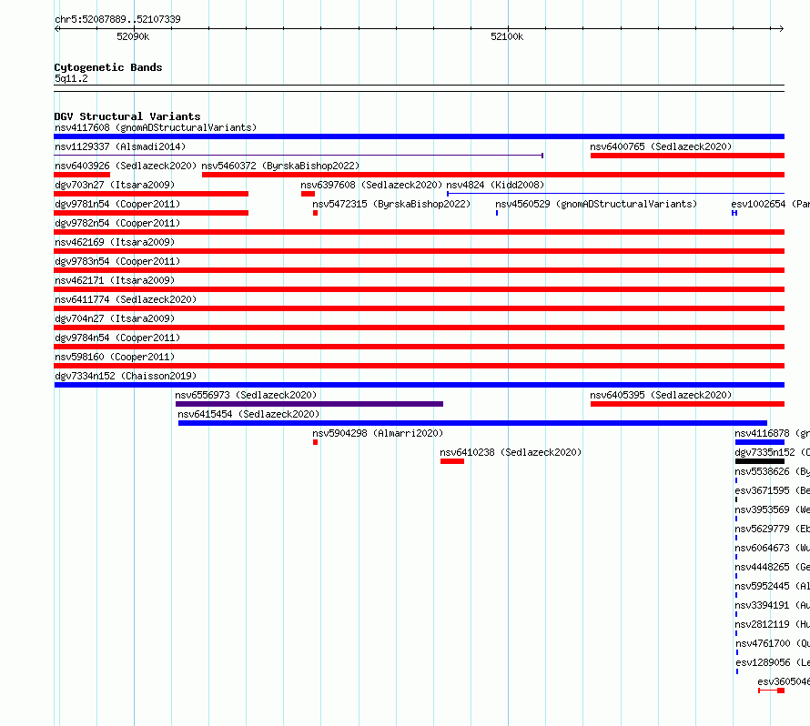This screenshot has width=810, height=726.
Task: Select nsv5629779 variant label
Action: [773, 529]
